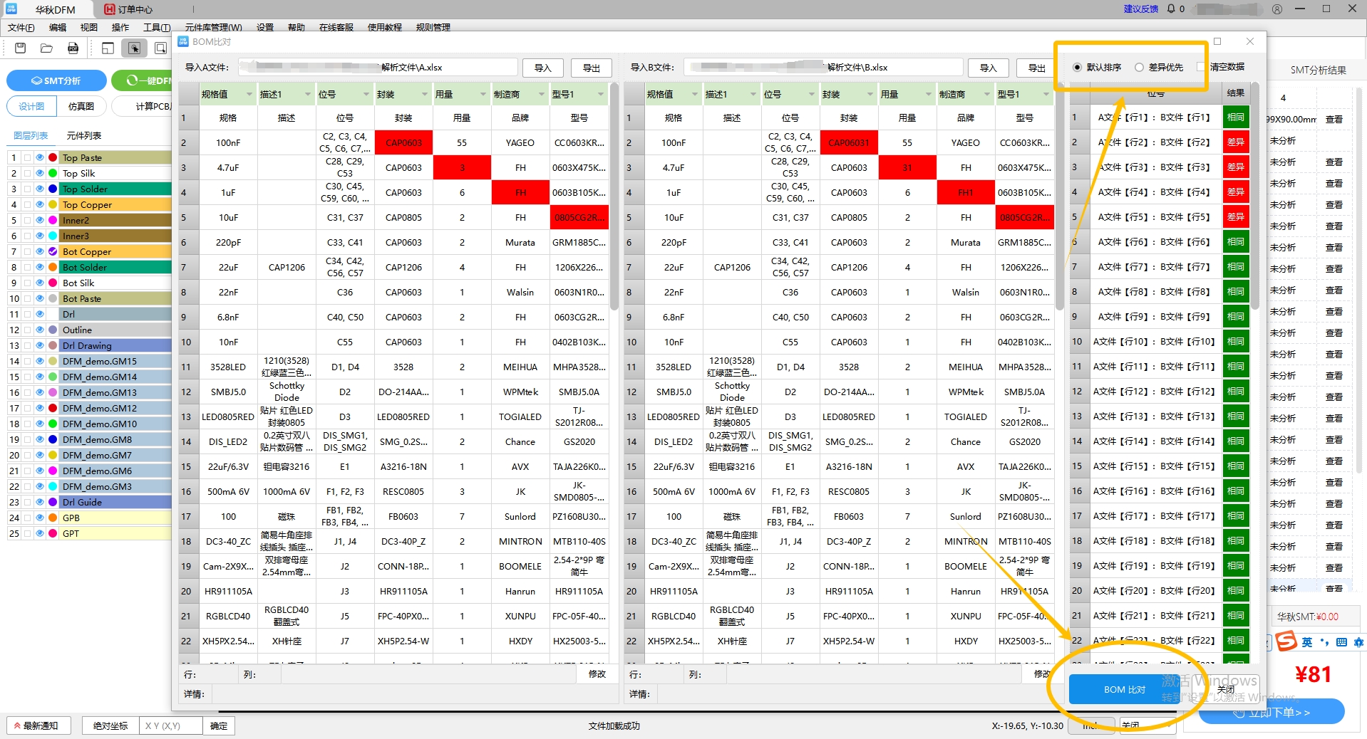Open a file with the folder icon

[46, 48]
